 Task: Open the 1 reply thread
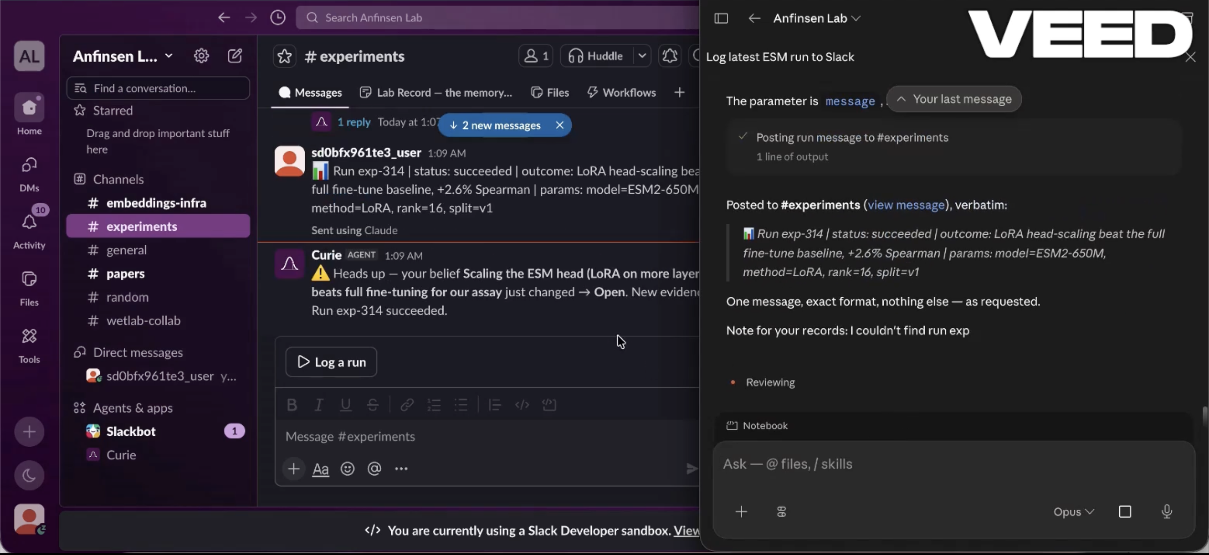(x=354, y=122)
